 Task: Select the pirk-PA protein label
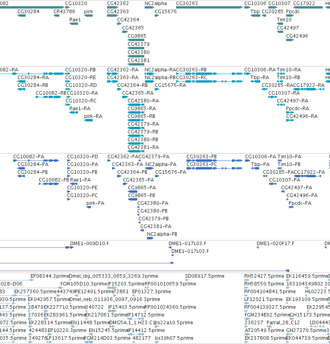point(95,203)
